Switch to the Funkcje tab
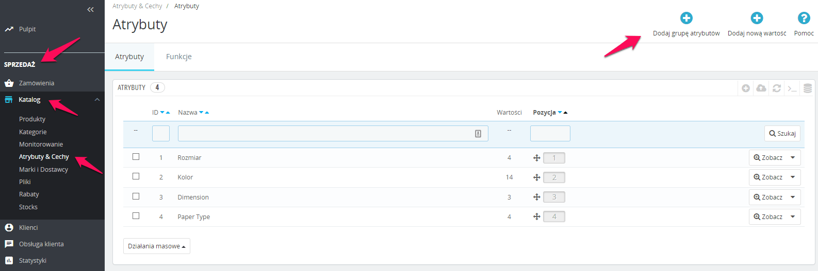Image resolution: width=818 pixels, height=271 pixels. 179,57
